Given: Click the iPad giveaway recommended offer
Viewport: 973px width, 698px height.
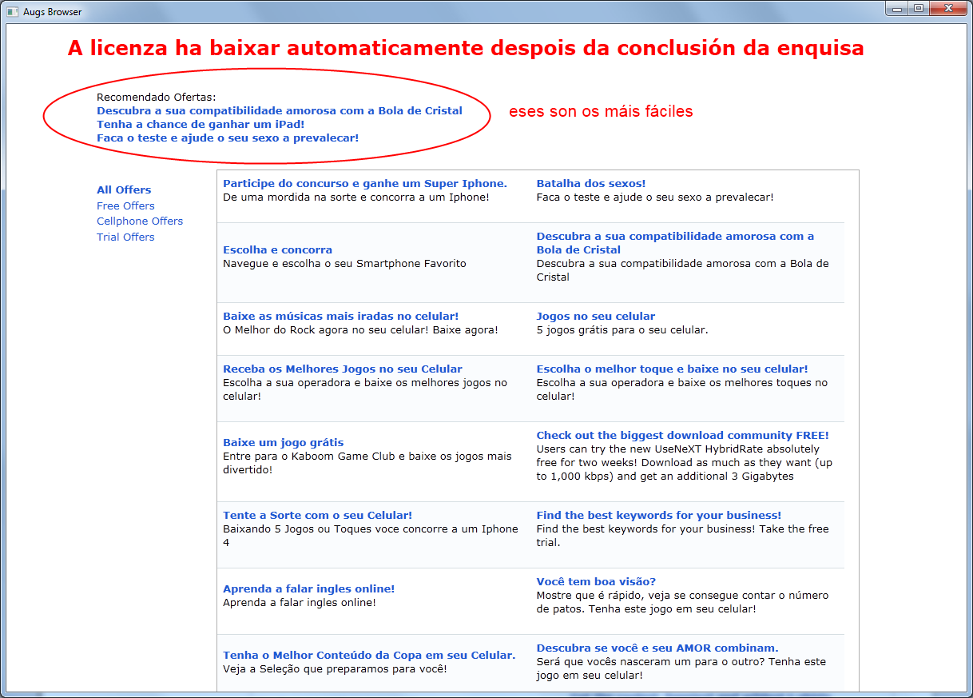Looking at the screenshot, I should [x=200, y=125].
